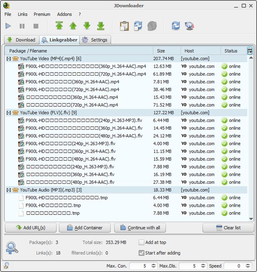This screenshot has height=272, width=257.
Task: Select the 27.38 MB 480p flv file row
Action: coord(126,182)
